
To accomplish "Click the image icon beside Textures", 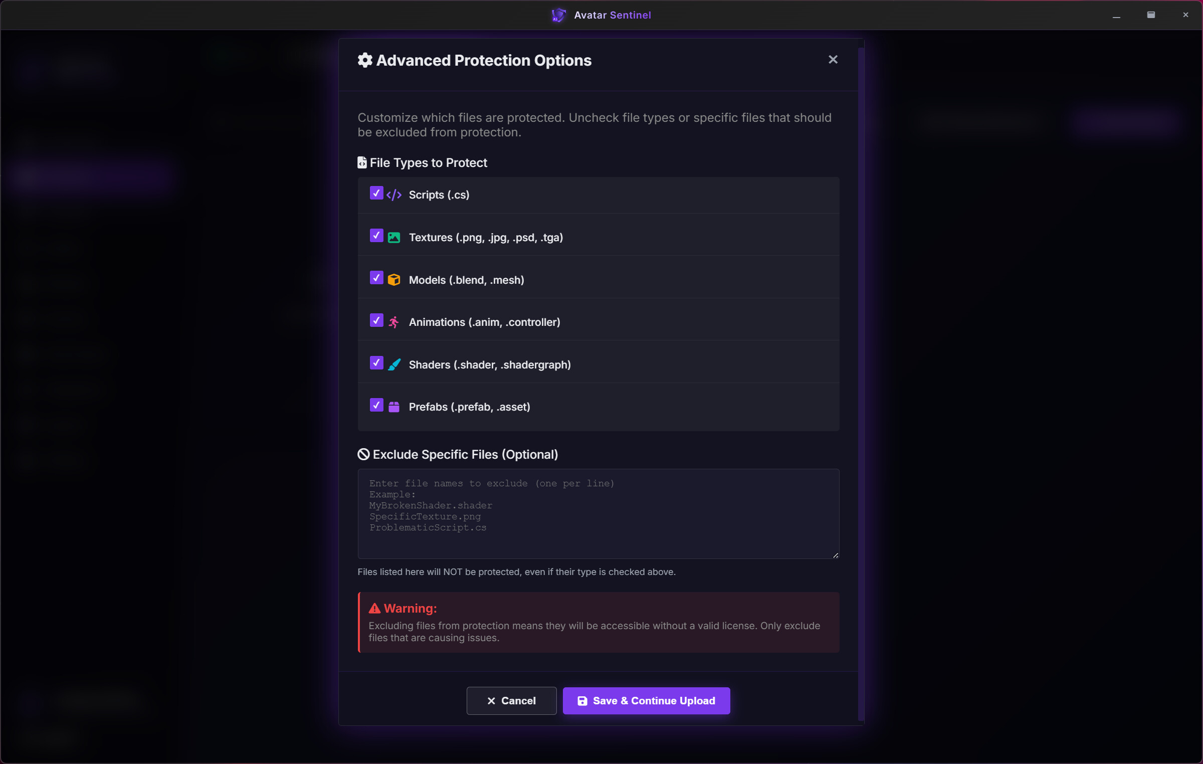I will (x=394, y=237).
